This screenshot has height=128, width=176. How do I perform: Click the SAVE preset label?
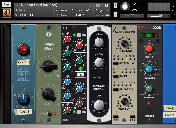tap(170, 108)
